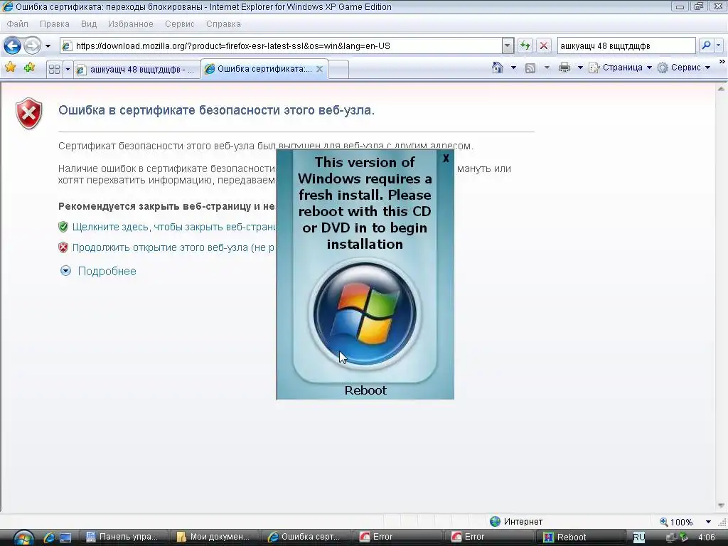The image size is (728, 546).
Task: Expand the address bar history dropdown
Action: click(508, 45)
